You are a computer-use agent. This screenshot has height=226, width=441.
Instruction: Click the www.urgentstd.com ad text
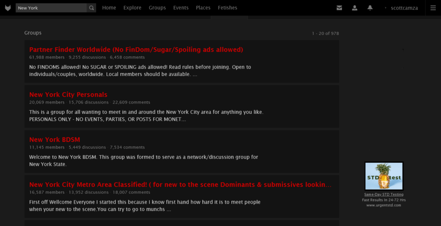384,205
